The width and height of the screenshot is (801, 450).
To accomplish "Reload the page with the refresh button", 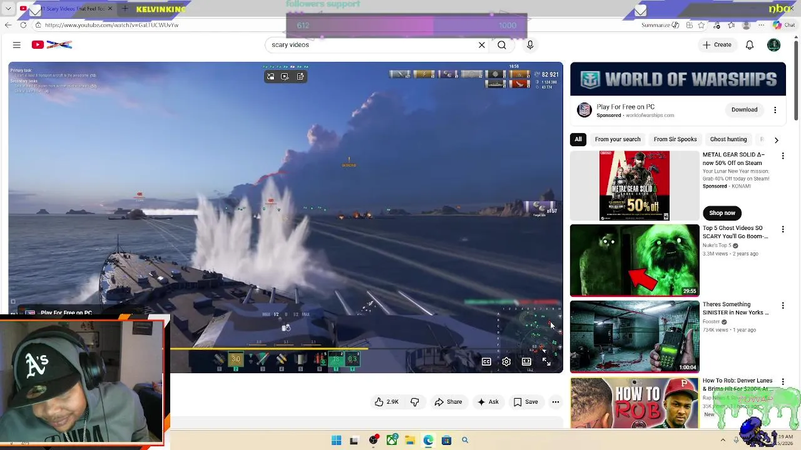I will (x=23, y=25).
